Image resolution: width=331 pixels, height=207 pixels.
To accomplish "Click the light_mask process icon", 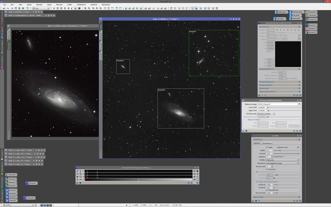I will [x=281, y=12].
